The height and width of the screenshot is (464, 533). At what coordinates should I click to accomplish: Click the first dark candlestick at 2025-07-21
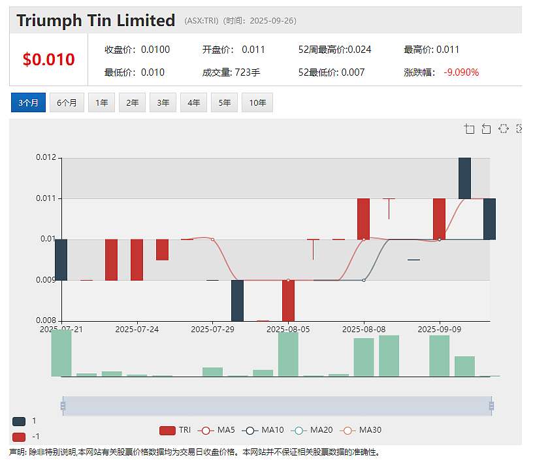click(x=61, y=260)
